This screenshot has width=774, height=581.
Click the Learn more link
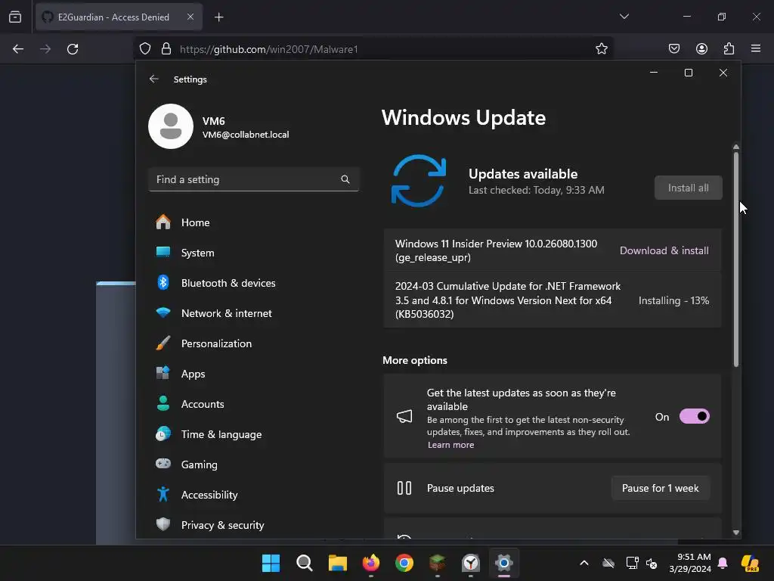point(450,445)
